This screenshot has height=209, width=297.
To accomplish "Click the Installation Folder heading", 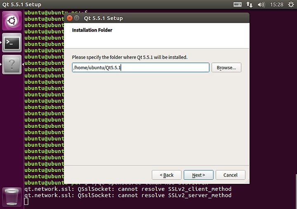I will click(92, 30).
